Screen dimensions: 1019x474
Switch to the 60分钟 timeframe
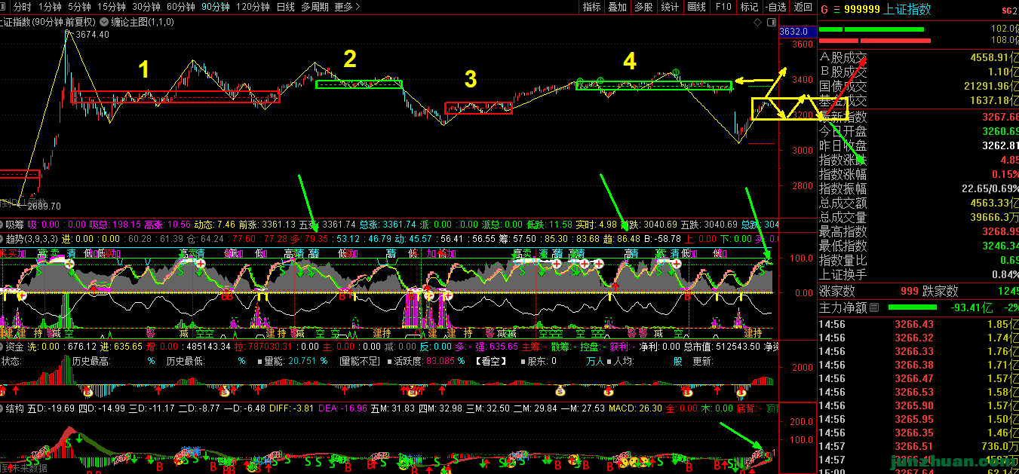[x=180, y=7]
